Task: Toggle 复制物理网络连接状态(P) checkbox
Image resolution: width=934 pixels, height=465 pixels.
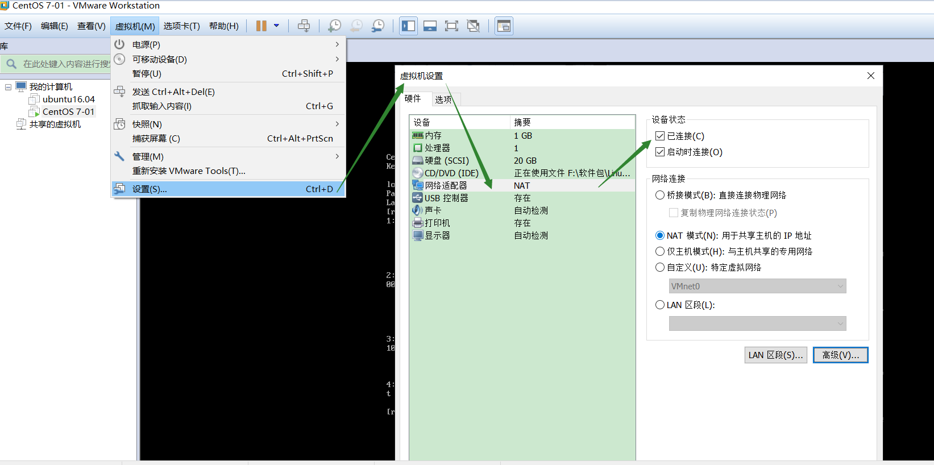Action: click(x=674, y=213)
